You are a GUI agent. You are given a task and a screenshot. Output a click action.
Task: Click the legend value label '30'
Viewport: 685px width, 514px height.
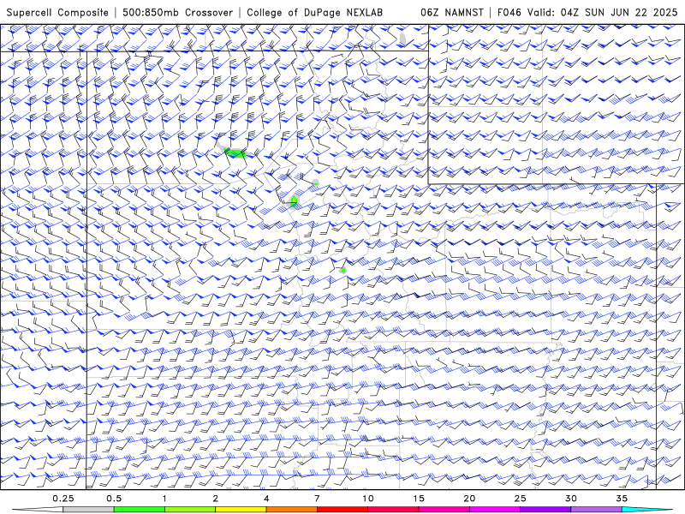point(570,499)
